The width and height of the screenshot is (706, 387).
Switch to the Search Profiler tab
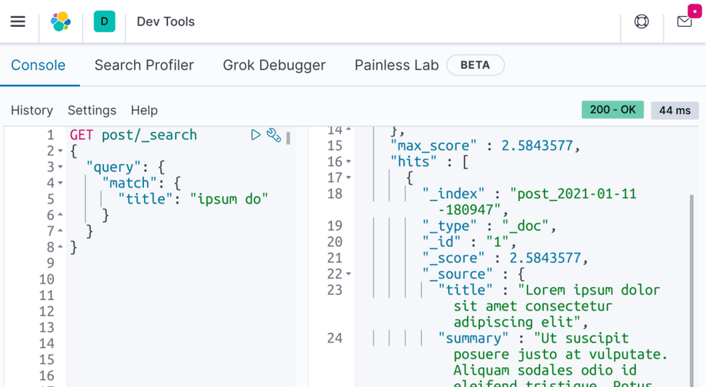point(144,65)
